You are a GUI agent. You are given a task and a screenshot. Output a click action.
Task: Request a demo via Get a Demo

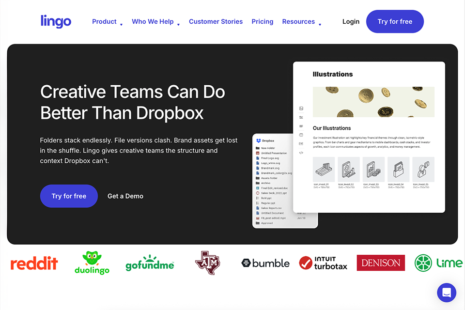125,196
